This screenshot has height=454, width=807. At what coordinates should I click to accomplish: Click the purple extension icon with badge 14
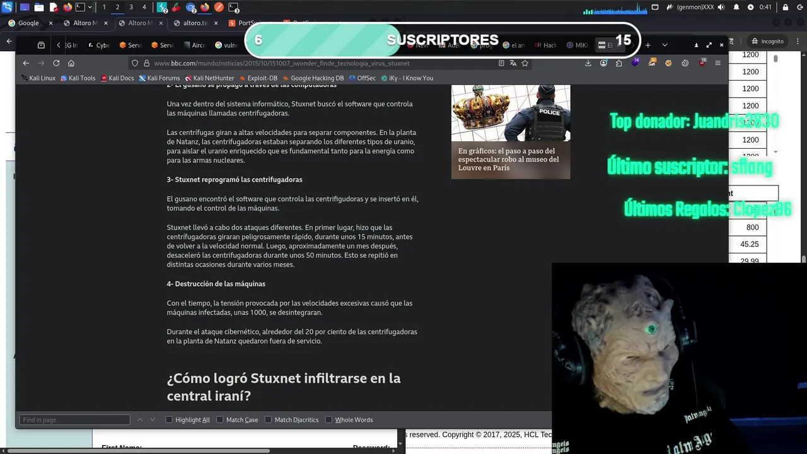tap(636, 62)
